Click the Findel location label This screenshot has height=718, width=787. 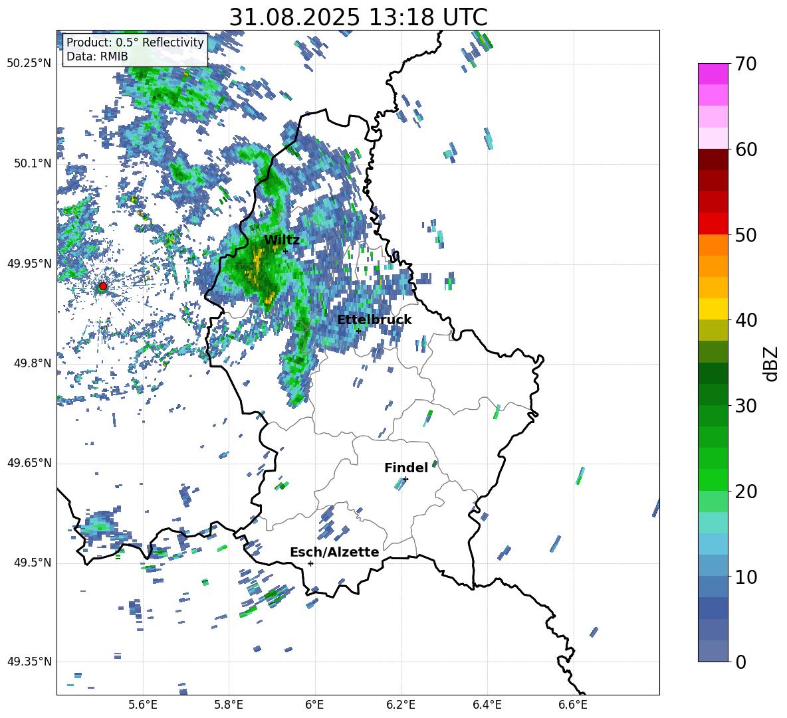[x=406, y=468]
